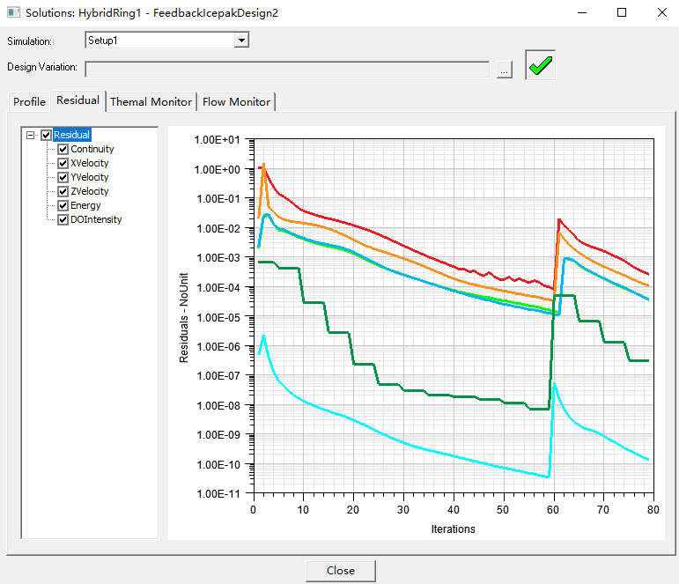Toggle the XVelocity checkbox
This screenshot has height=584, width=679.
coord(63,163)
